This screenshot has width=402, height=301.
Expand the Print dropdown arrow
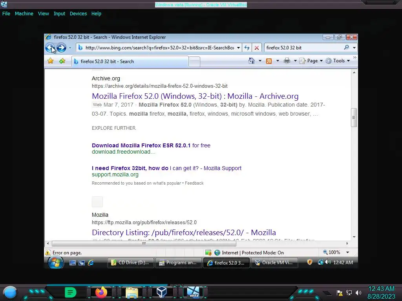295,61
